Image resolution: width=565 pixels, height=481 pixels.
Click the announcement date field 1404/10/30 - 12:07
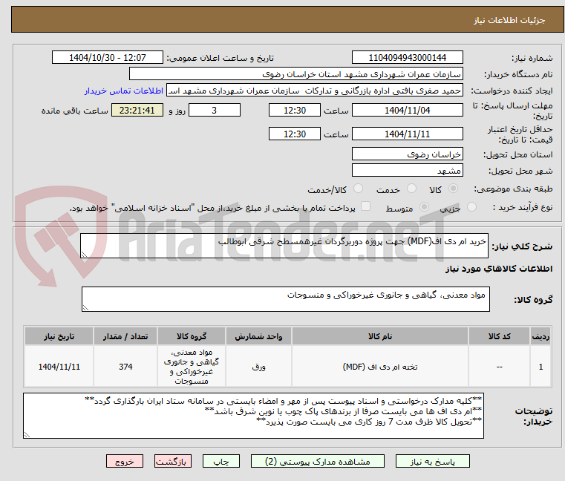pos(108,58)
